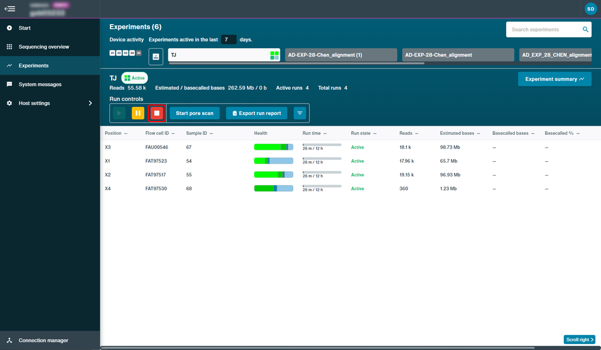Click the Export run report button
Viewport: 601px width, 350px height.
[257, 113]
